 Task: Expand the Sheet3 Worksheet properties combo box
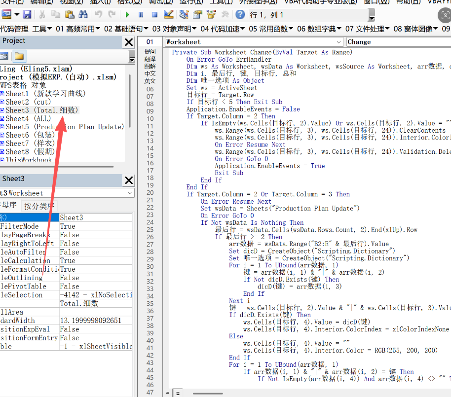[x=67, y=193]
